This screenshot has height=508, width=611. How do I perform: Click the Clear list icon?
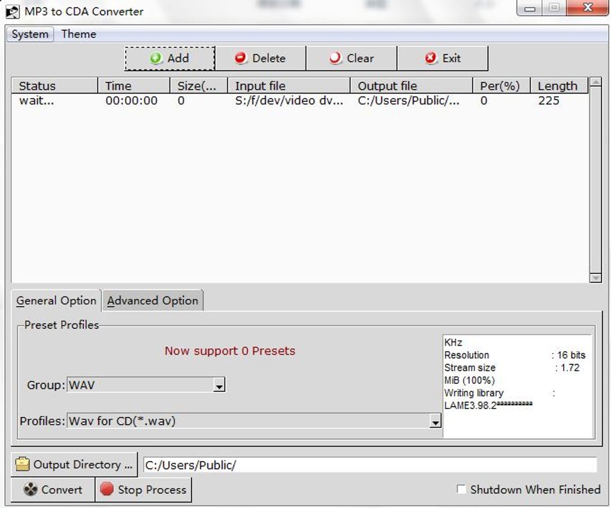[x=335, y=58]
